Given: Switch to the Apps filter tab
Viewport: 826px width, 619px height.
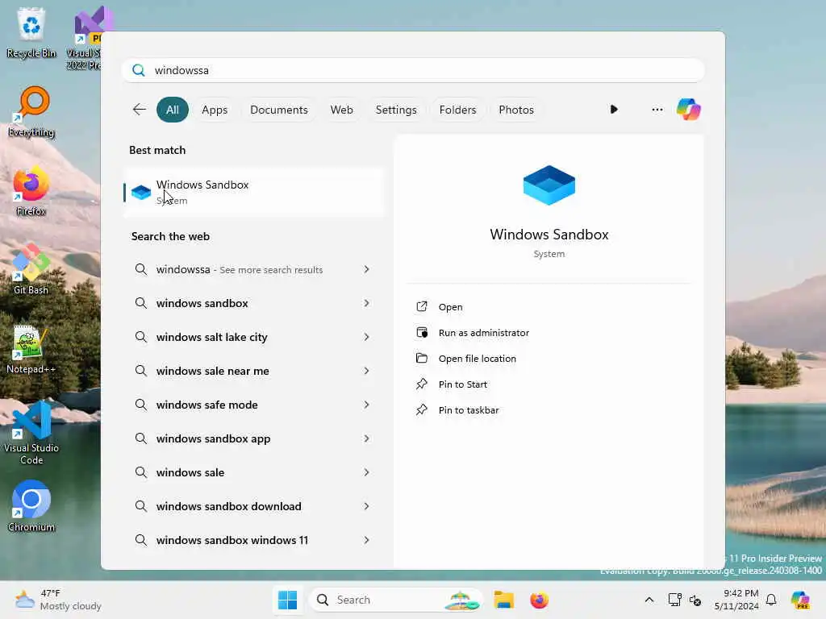Looking at the screenshot, I should tap(215, 110).
